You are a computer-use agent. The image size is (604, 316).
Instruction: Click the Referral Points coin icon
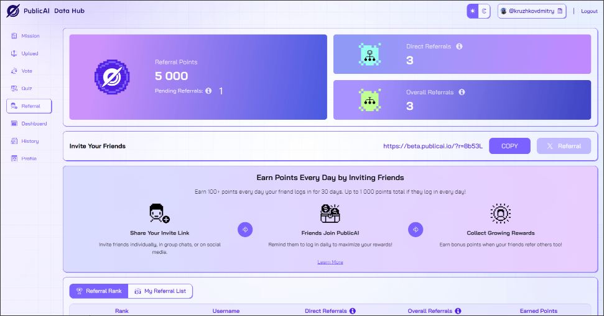pyautogui.click(x=112, y=77)
